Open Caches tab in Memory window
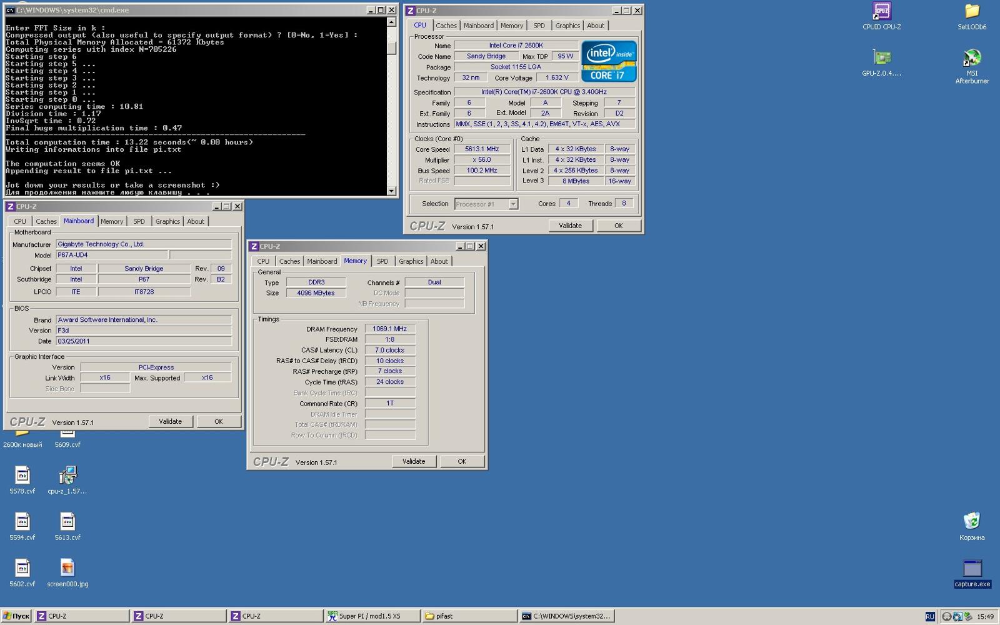 [x=290, y=261]
